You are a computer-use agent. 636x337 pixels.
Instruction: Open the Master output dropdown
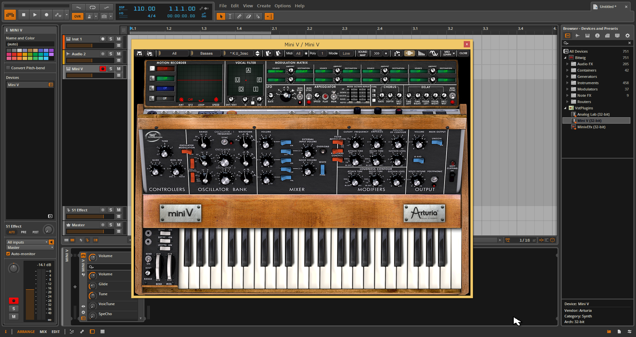pos(30,248)
